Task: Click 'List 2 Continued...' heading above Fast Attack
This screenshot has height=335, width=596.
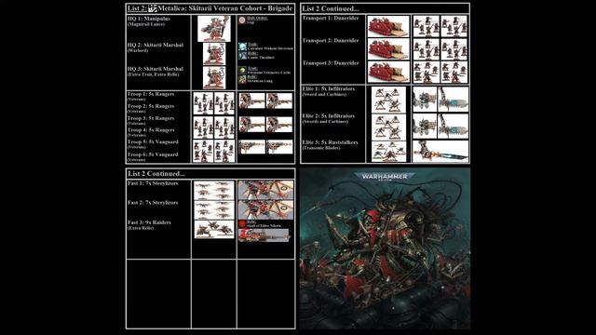Action: pos(156,174)
